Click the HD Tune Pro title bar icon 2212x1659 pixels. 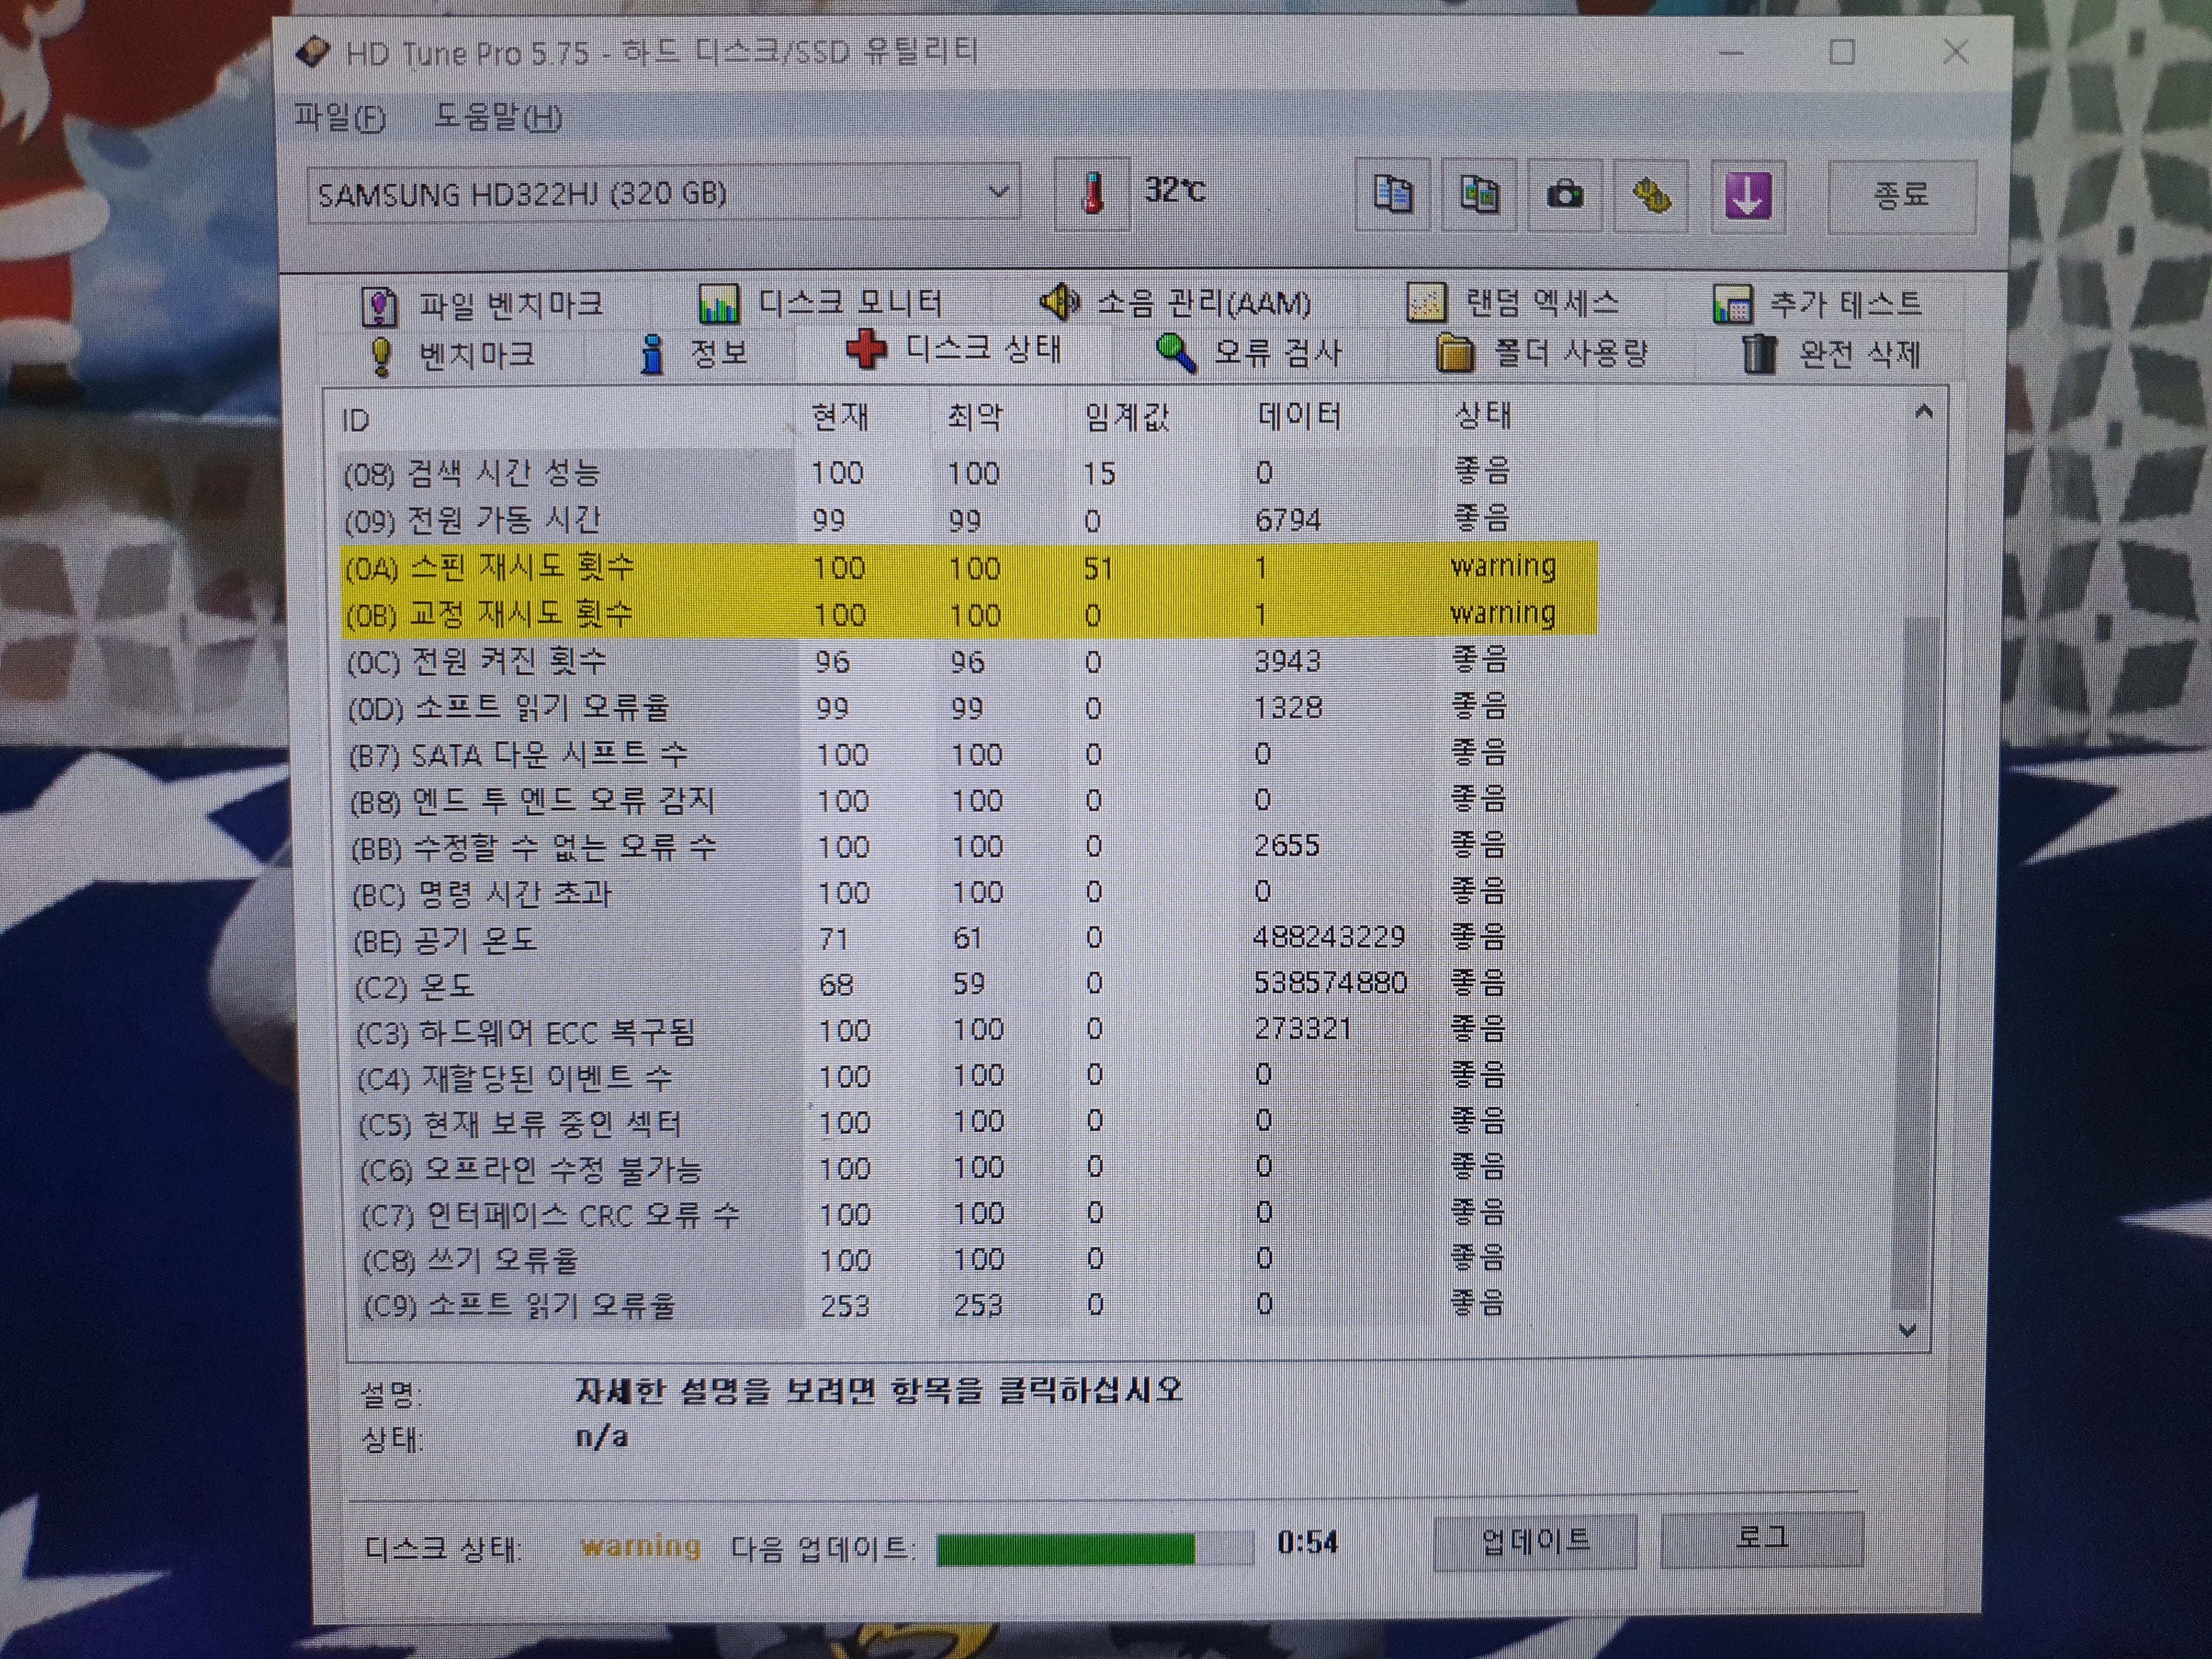313,51
